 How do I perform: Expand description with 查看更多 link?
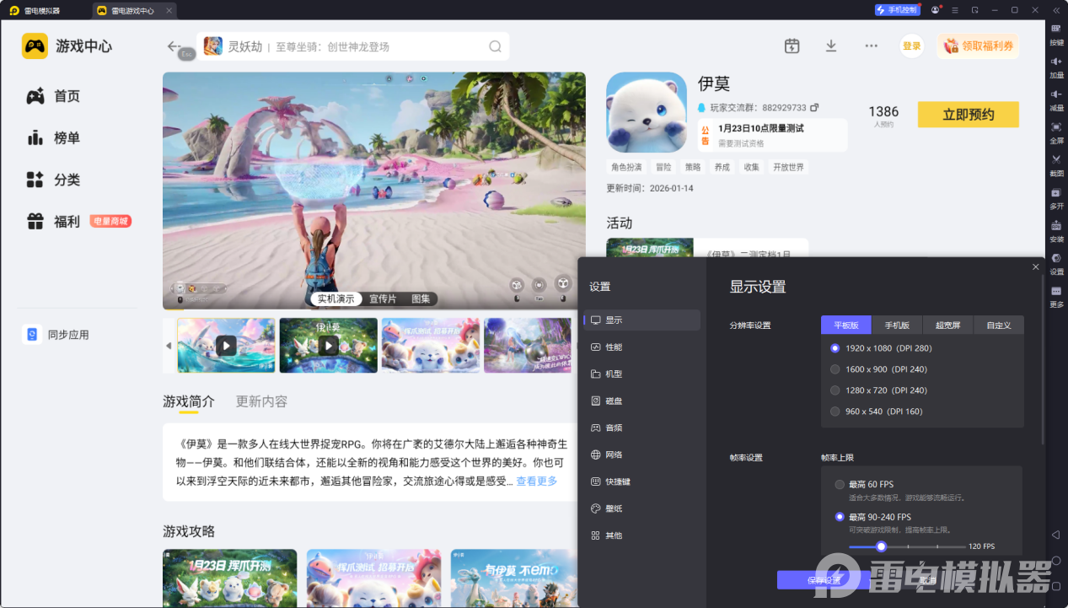point(537,481)
